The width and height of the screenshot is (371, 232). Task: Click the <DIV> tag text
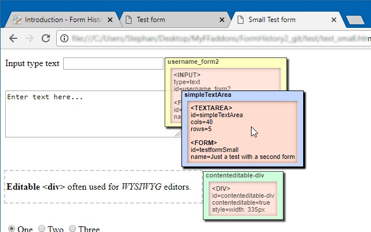tap(221, 188)
